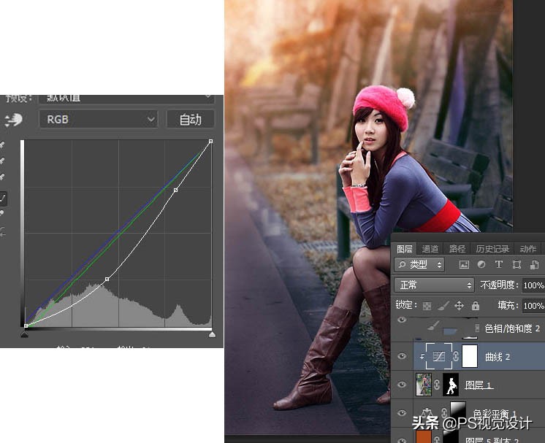This screenshot has height=443, width=545.
Task: Click the link icon on 曲线 2 layer
Action: (x=456, y=356)
